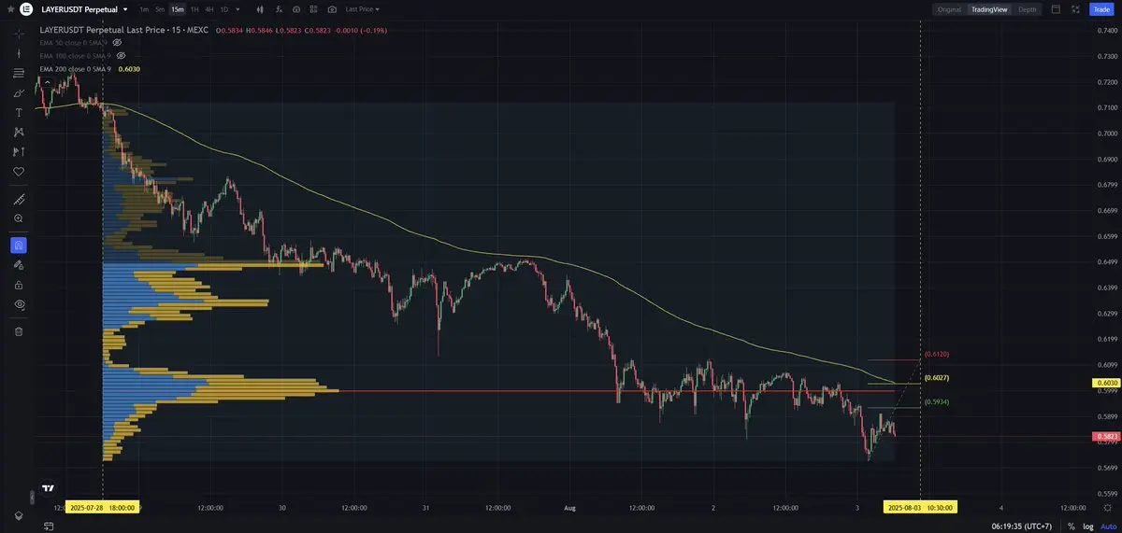Viewport: 1122px width, 533px height.
Task: Switch to 1m timeframe
Action: click(144, 9)
